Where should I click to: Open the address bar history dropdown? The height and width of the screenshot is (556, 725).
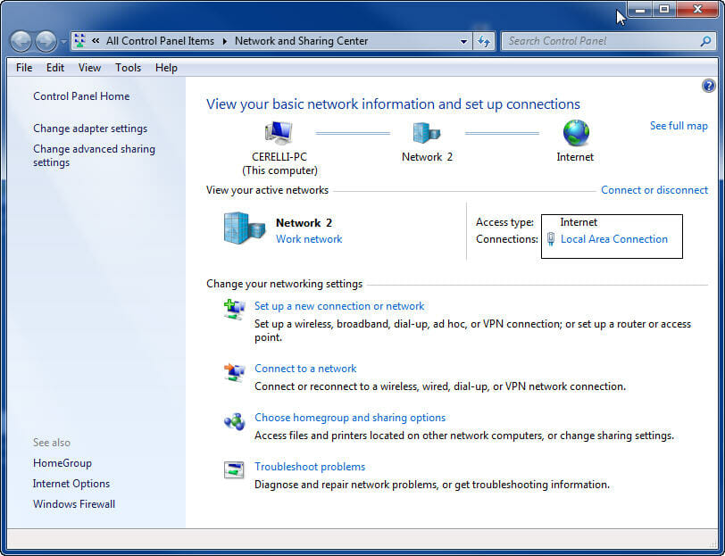[463, 41]
